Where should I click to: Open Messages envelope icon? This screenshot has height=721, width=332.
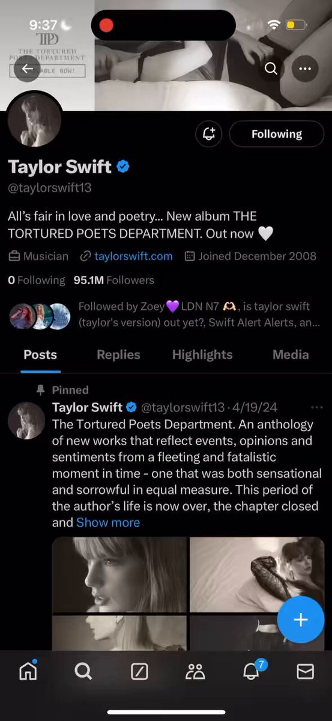(x=306, y=671)
